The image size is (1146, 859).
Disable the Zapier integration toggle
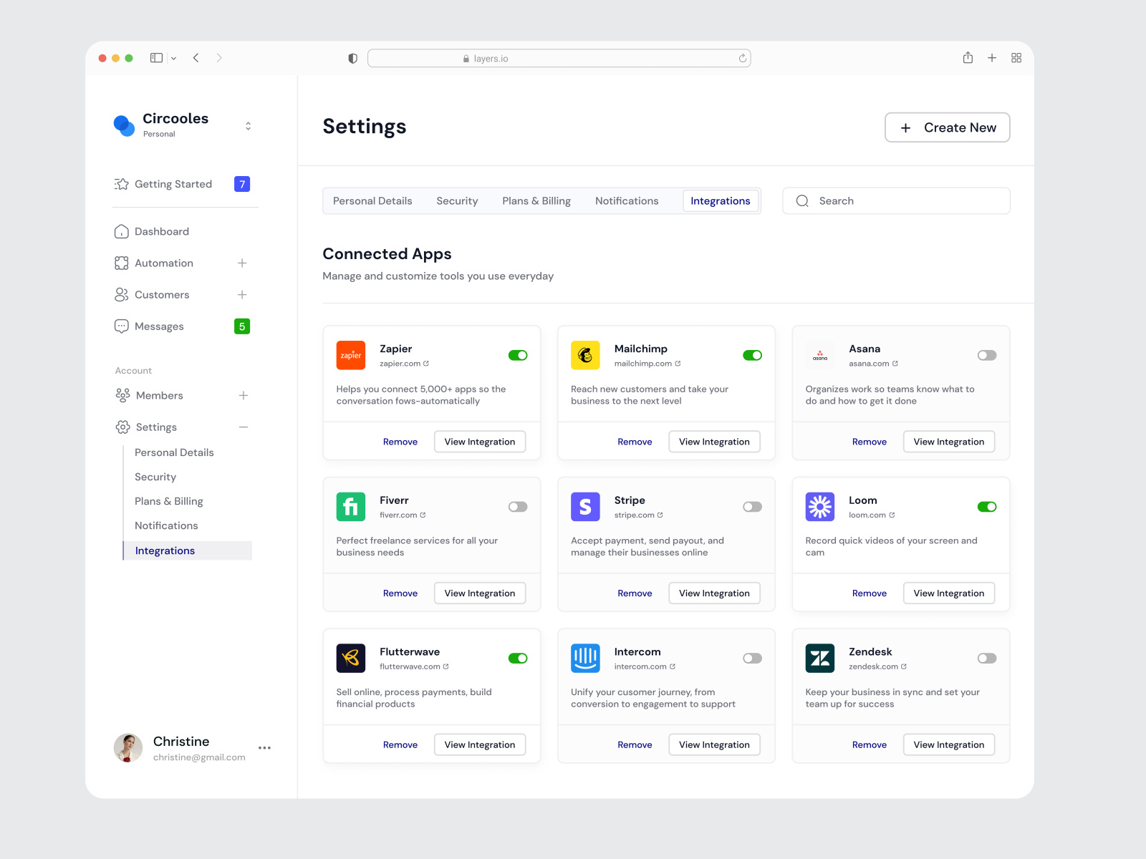tap(518, 356)
